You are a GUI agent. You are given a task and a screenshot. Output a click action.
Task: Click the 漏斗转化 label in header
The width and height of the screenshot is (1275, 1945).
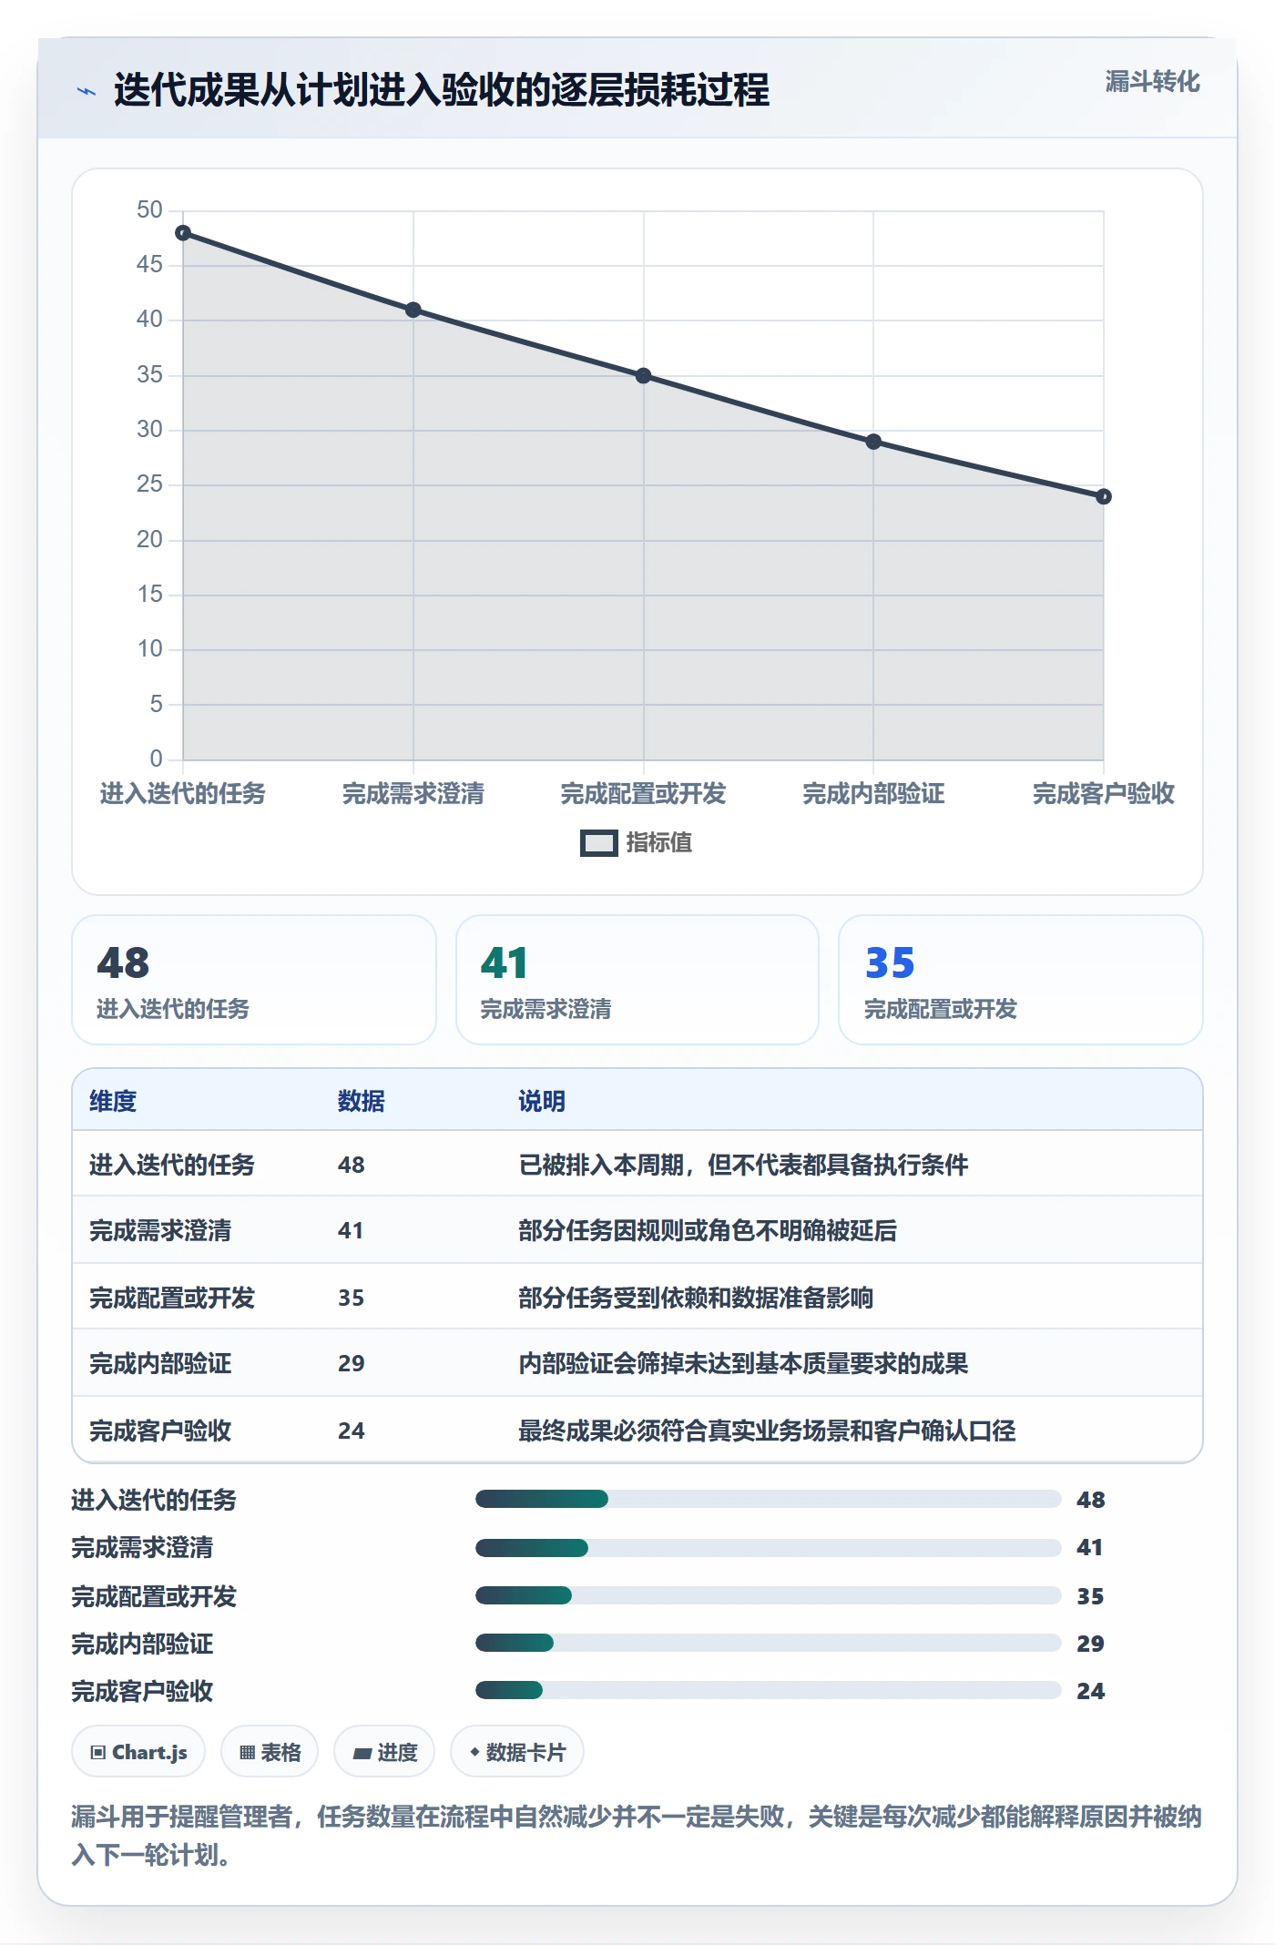(x=1152, y=82)
